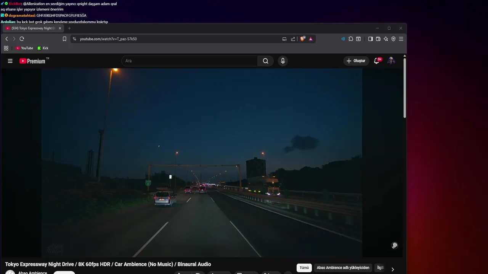The image size is (488, 274).
Task: Reload the page with refresh icon
Action: [x=22, y=39]
